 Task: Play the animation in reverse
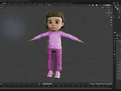click(x=47, y=84)
